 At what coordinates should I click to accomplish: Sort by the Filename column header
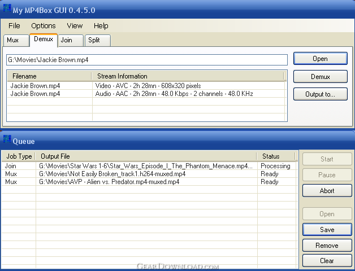point(49,76)
